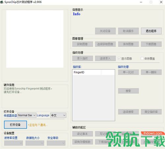Click the 指纹库 label
Viewport: 165px width, 149px height.
[x=77, y=67]
